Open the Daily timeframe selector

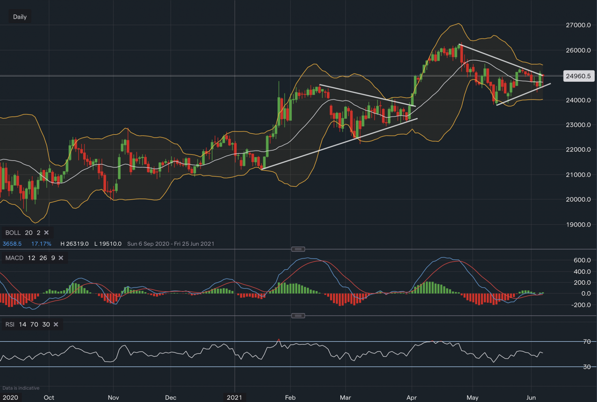[x=20, y=17]
